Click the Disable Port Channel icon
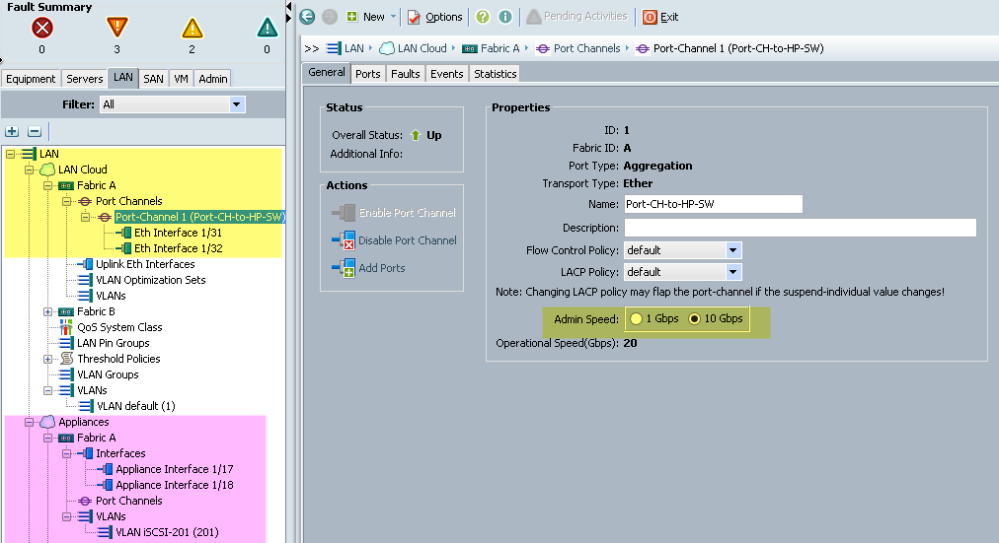The height and width of the screenshot is (543, 999). point(344,240)
